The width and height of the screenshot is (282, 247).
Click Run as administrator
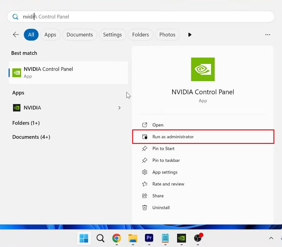click(x=173, y=137)
